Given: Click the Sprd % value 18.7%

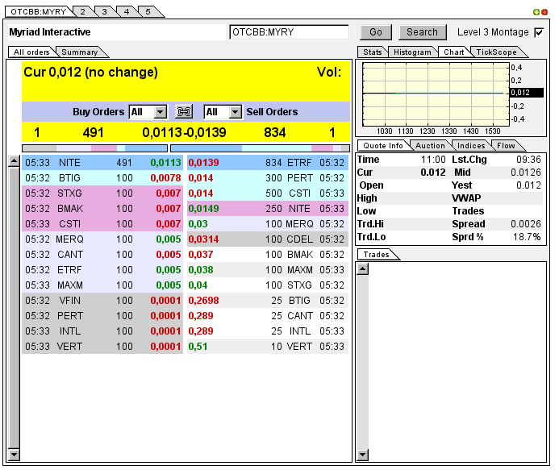Looking at the screenshot, I should click(527, 236).
